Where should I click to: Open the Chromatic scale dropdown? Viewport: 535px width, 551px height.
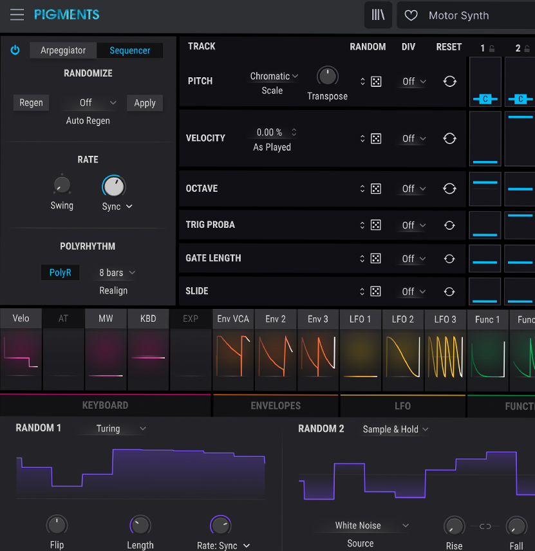coord(274,76)
